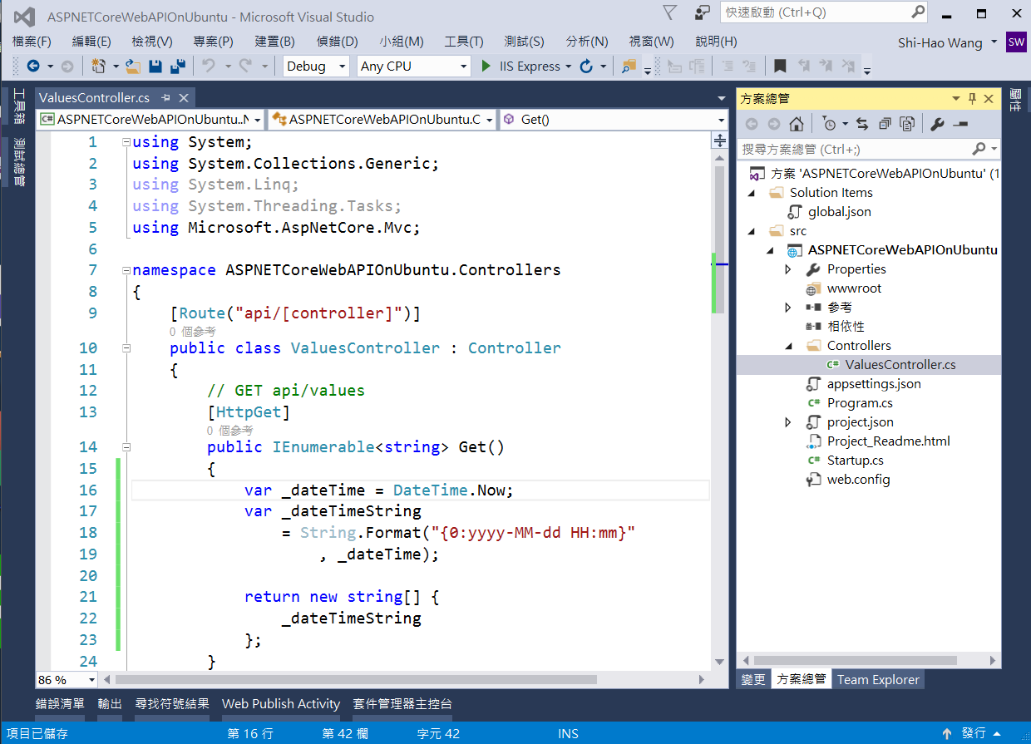Open the IIS Express target dropdown arrow
Viewport: 1031px width, 744px height.
coord(568,67)
